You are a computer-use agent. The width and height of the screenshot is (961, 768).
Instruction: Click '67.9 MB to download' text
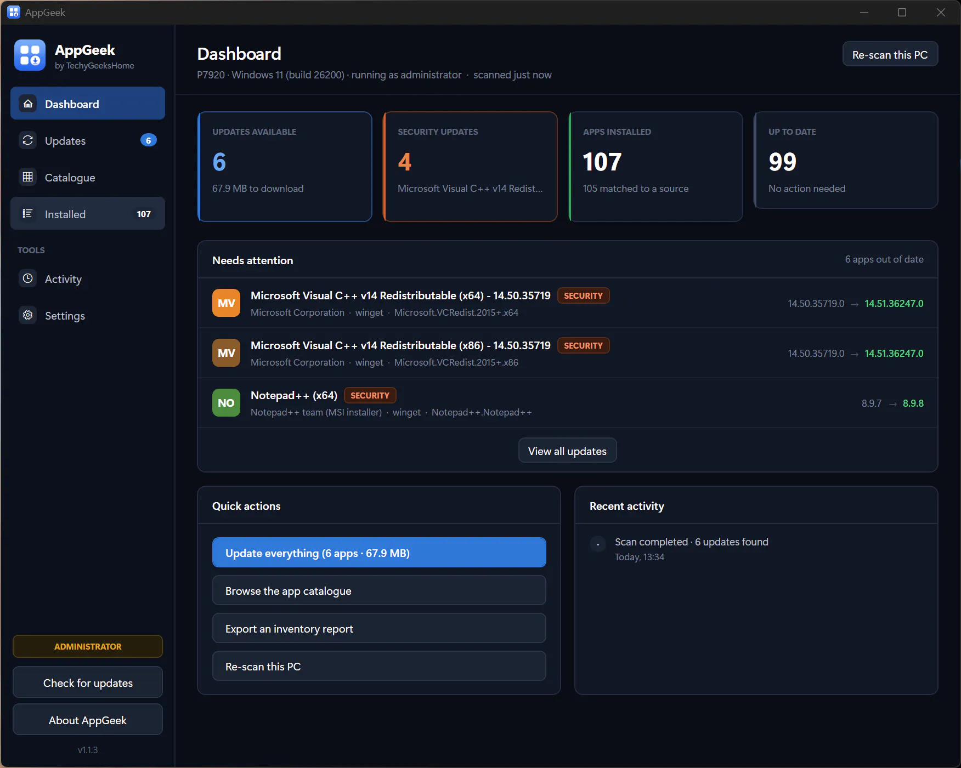coord(258,188)
